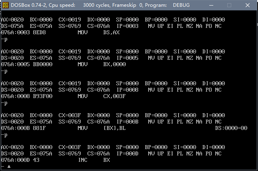This screenshot has height=171, width=258.
Task: Close the DOSBox window
Action: [x=248, y=5]
